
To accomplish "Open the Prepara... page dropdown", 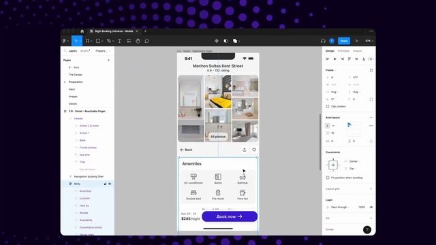I will (103, 51).
